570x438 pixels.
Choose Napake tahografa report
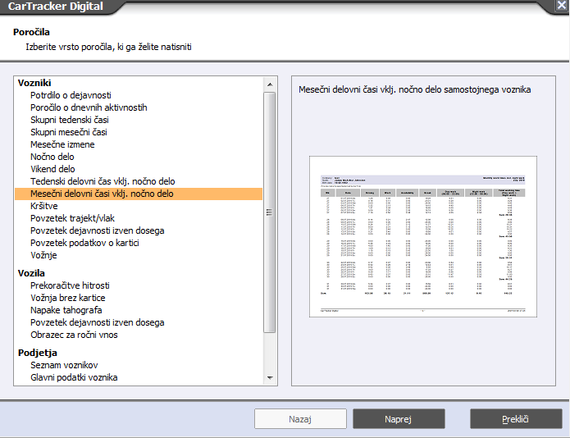[66, 310]
